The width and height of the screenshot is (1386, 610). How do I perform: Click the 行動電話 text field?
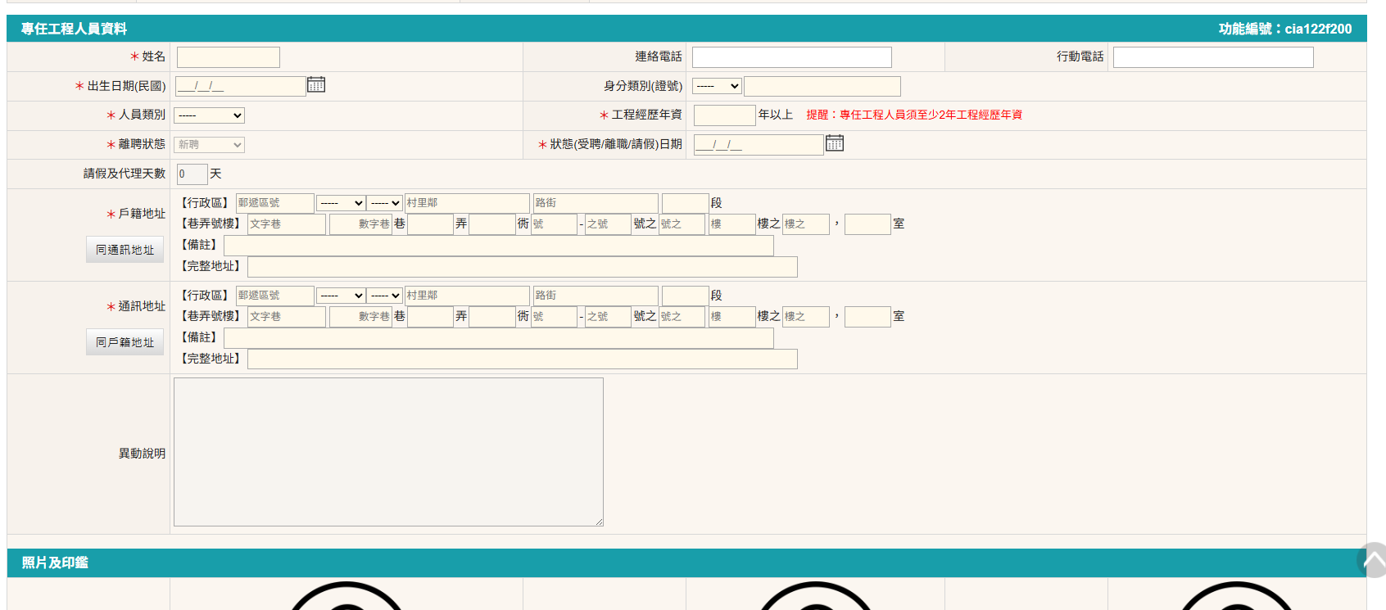[x=1212, y=57]
